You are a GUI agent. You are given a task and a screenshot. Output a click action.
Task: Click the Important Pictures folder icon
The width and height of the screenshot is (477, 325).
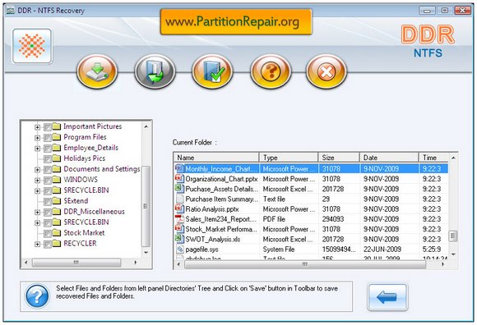tap(57, 126)
